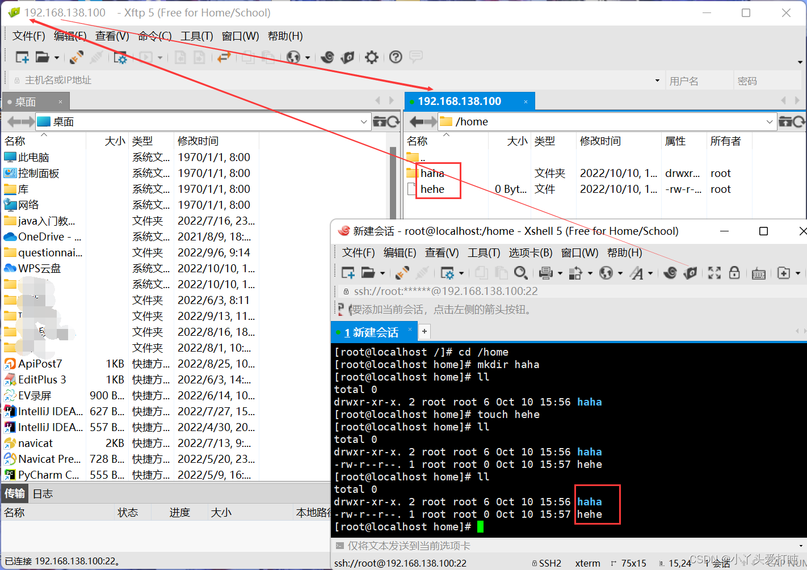807x570 pixels.
Task: Close the 192.168.138.100 remote tab
Action: [x=526, y=102]
